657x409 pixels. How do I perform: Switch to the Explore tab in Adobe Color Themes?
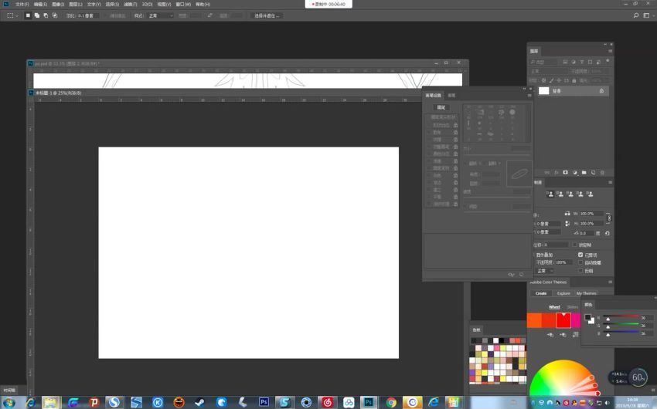(563, 293)
